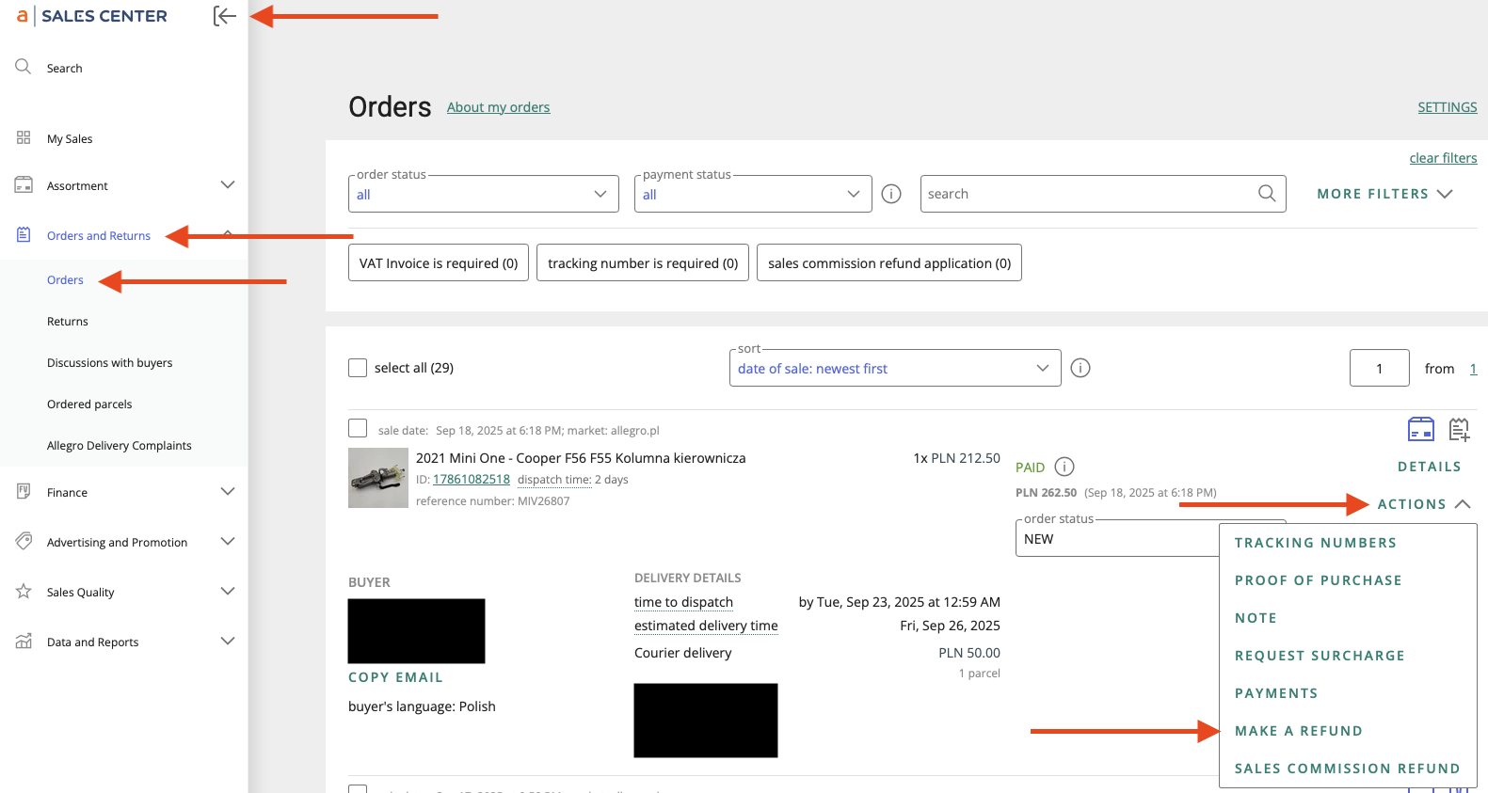Image resolution: width=1488 pixels, height=793 pixels.
Task: Open Returns in the sidebar
Action: click(68, 322)
